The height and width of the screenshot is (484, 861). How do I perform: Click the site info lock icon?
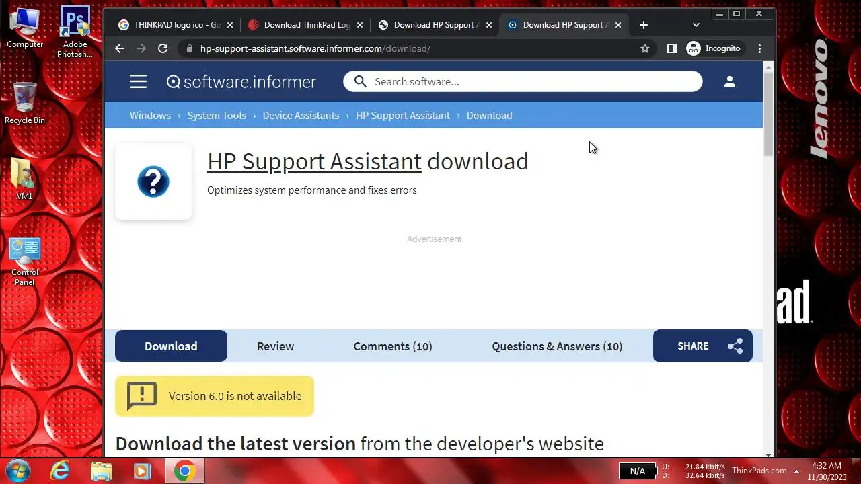189,48
